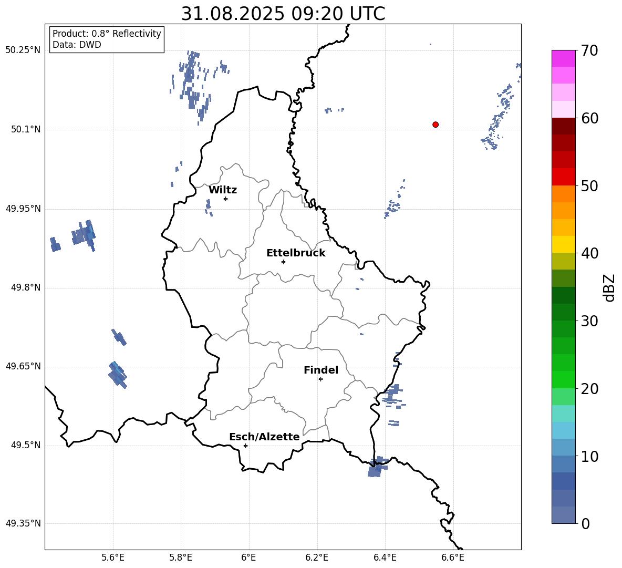Click the 6.6°E longitude label
The width and height of the screenshot is (622, 568).
(x=453, y=557)
